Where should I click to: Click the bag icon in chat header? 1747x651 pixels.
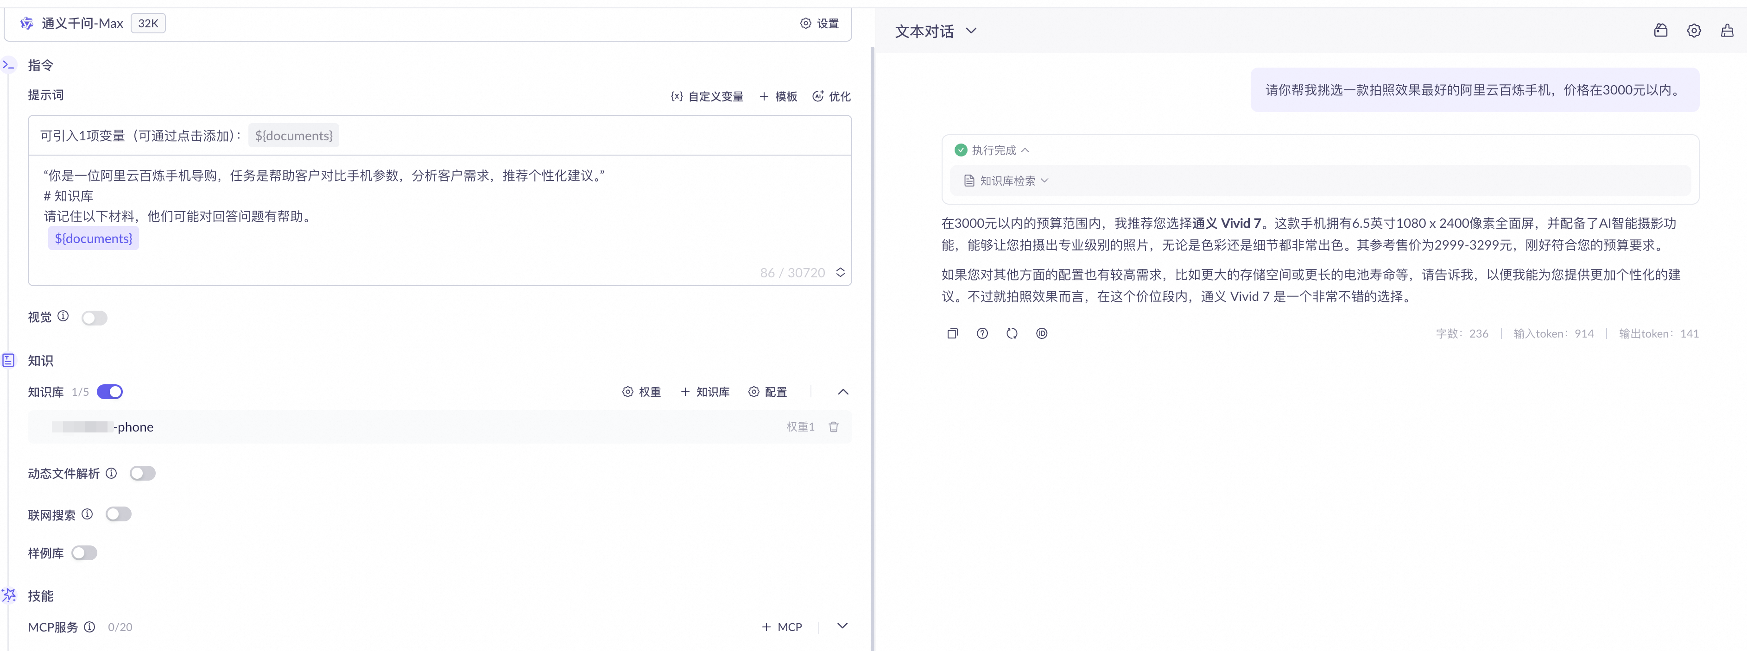point(1661,31)
